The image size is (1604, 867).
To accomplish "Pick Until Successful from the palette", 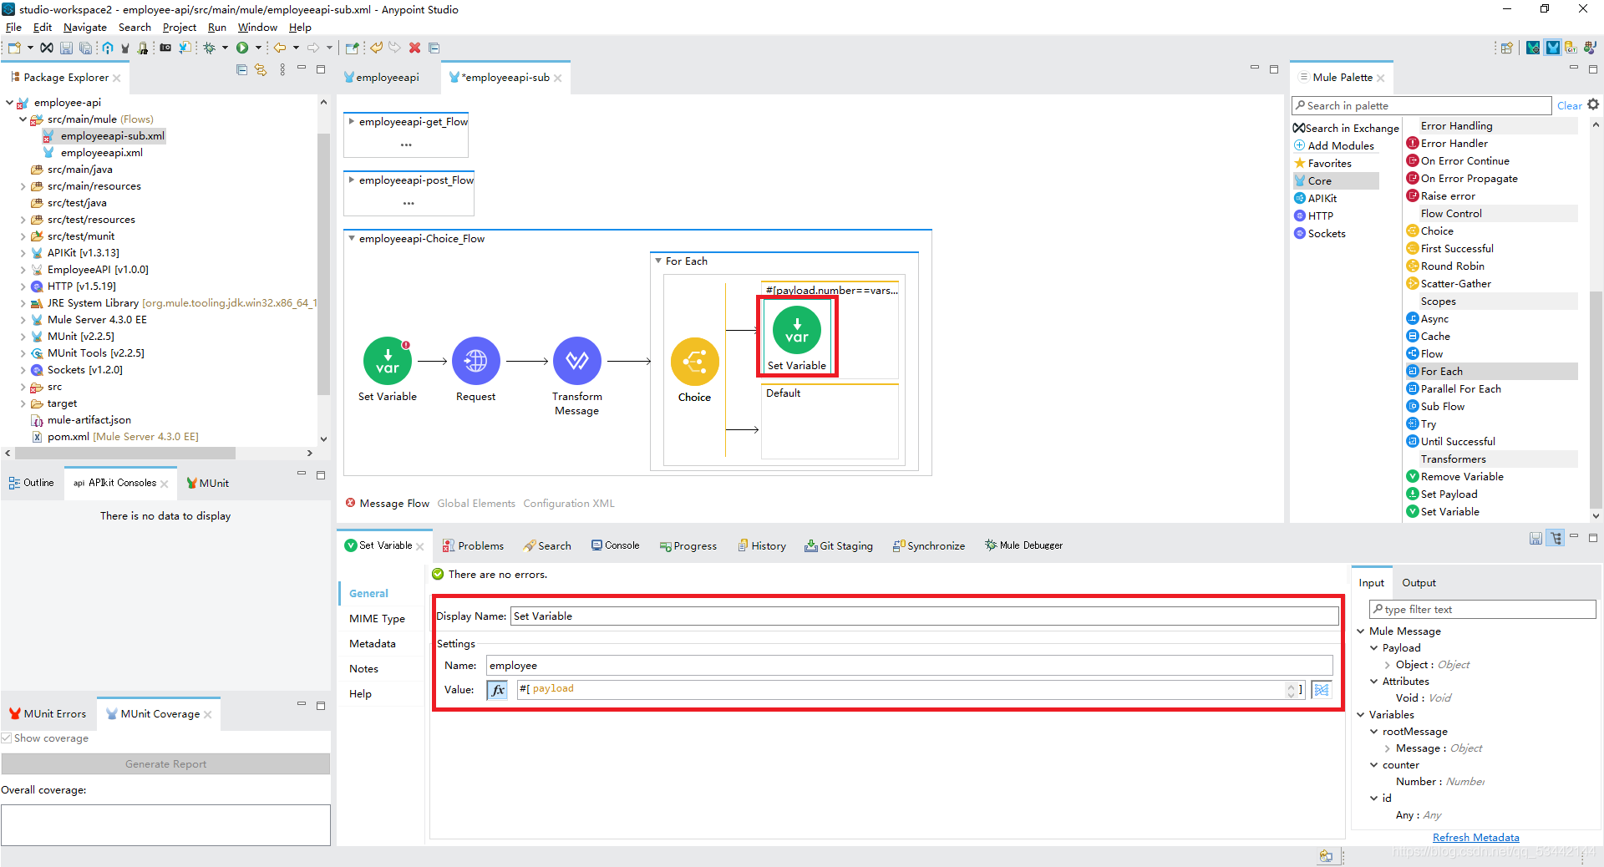I will pos(1458,442).
